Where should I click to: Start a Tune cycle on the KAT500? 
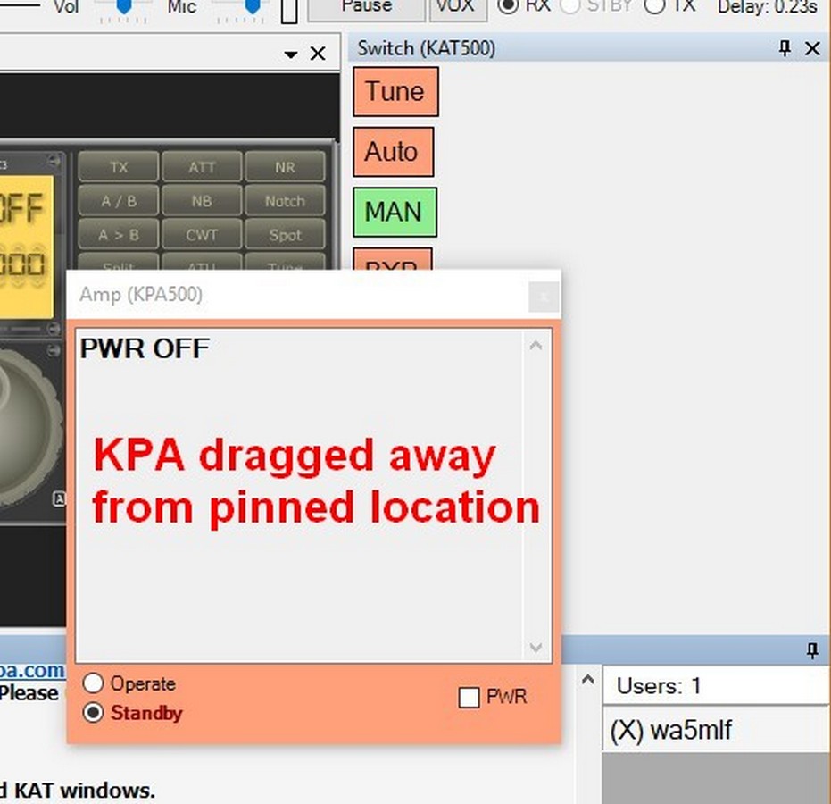(x=395, y=91)
